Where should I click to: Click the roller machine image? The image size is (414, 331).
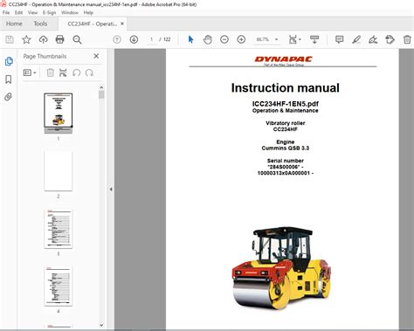coord(281,268)
